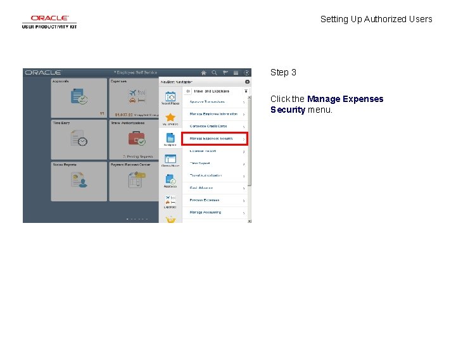
Task: Open the Approvals tile
Action: click(79, 98)
